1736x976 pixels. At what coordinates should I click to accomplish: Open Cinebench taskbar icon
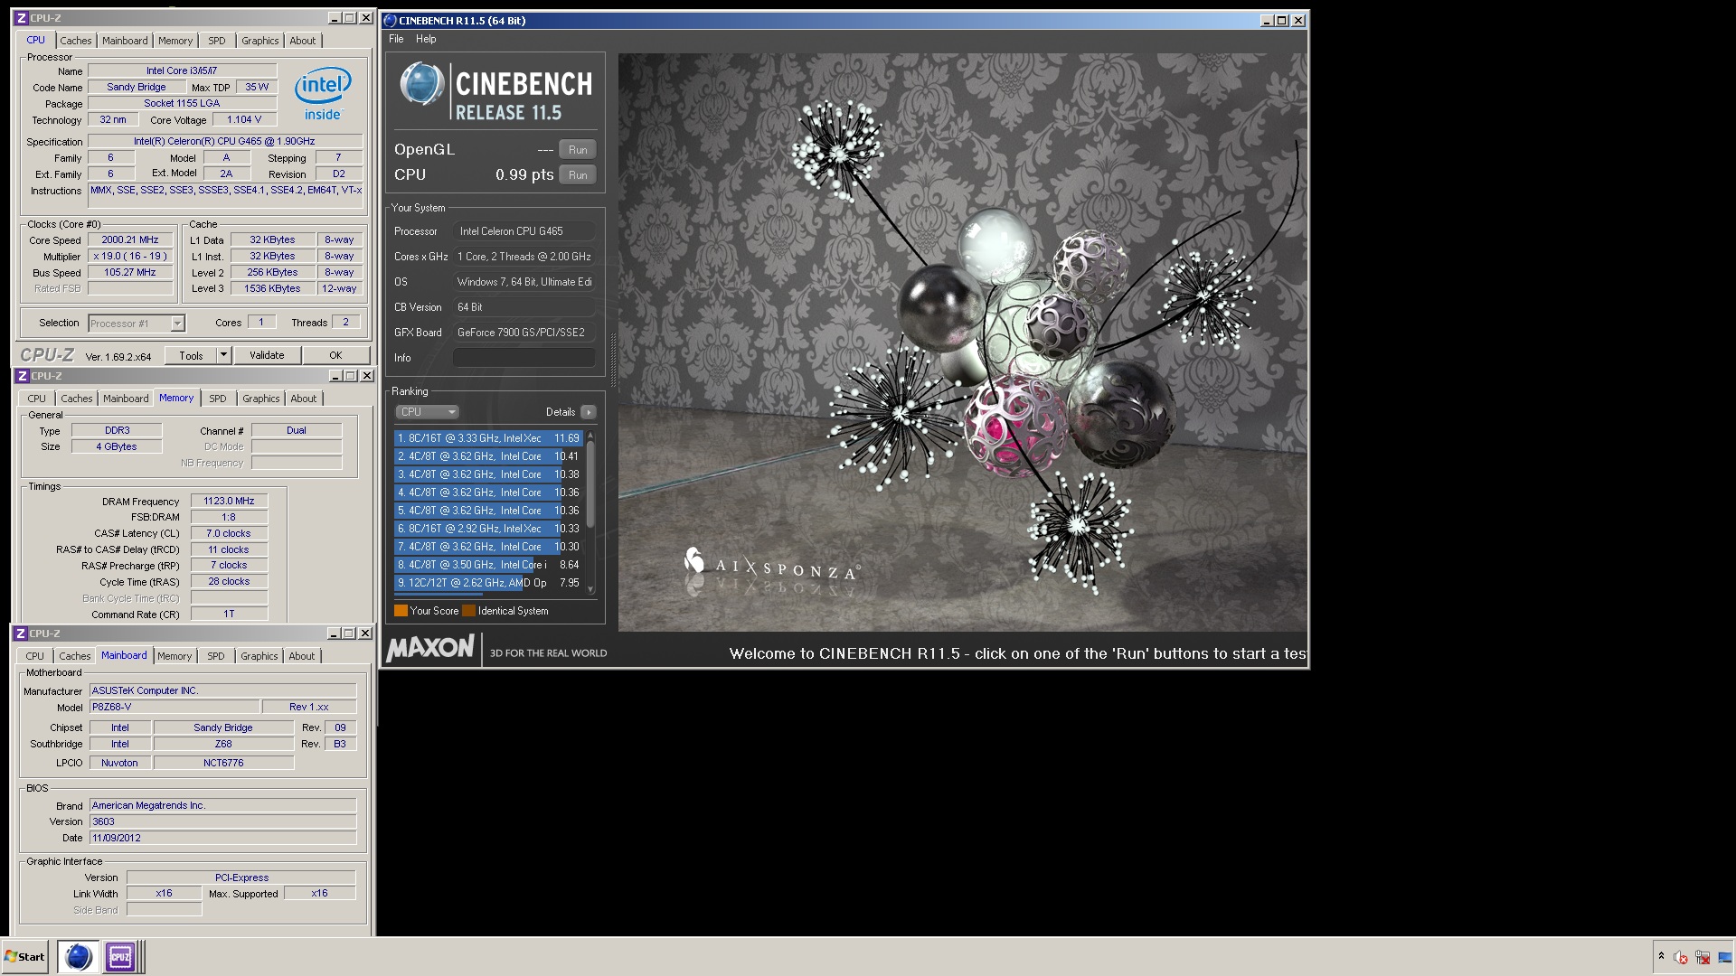tap(79, 956)
